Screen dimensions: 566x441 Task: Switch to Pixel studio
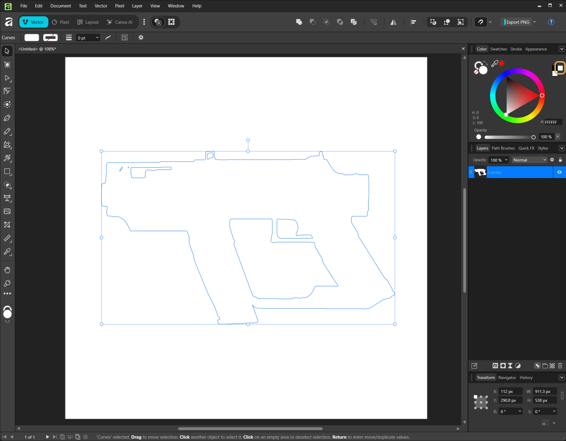click(61, 22)
